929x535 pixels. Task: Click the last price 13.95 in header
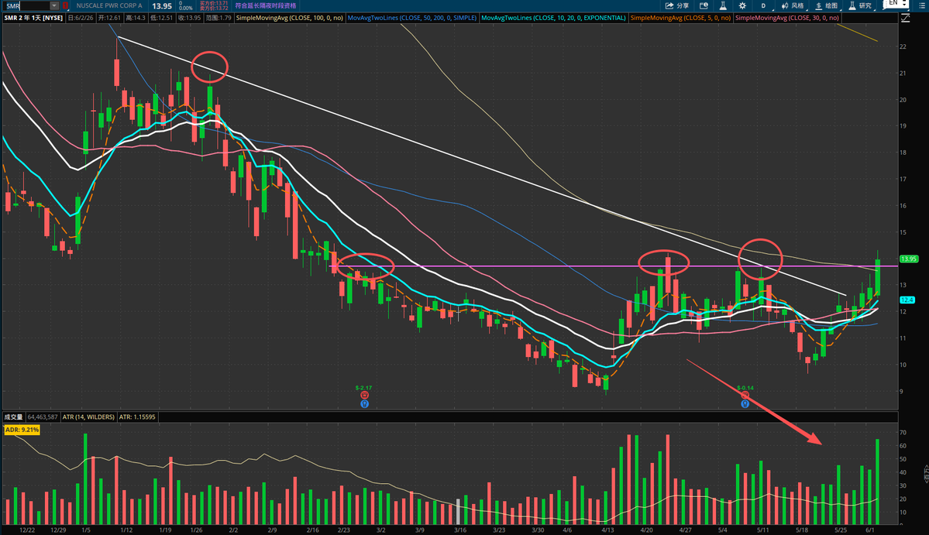coord(162,6)
